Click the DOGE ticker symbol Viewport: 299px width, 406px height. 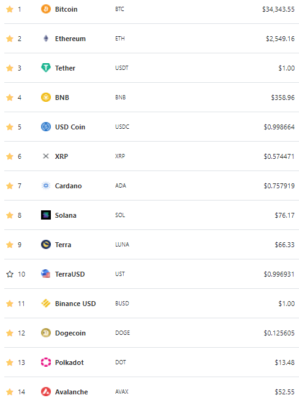point(123,333)
